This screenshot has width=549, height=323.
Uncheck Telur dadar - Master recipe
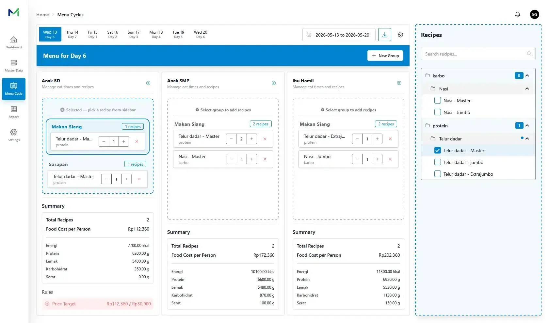(438, 151)
